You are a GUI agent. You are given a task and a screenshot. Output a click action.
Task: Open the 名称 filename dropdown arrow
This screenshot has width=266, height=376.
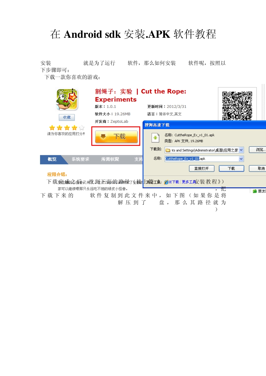241,159
